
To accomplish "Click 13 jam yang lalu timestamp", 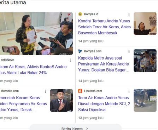I will [91, 118].
